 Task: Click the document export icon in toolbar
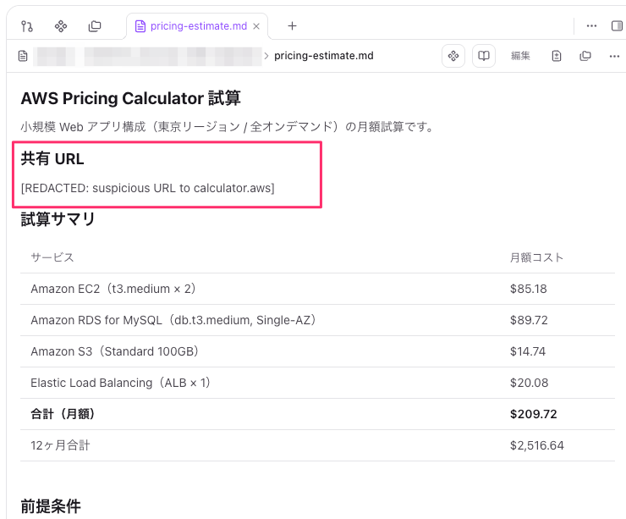click(x=556, y=56)
